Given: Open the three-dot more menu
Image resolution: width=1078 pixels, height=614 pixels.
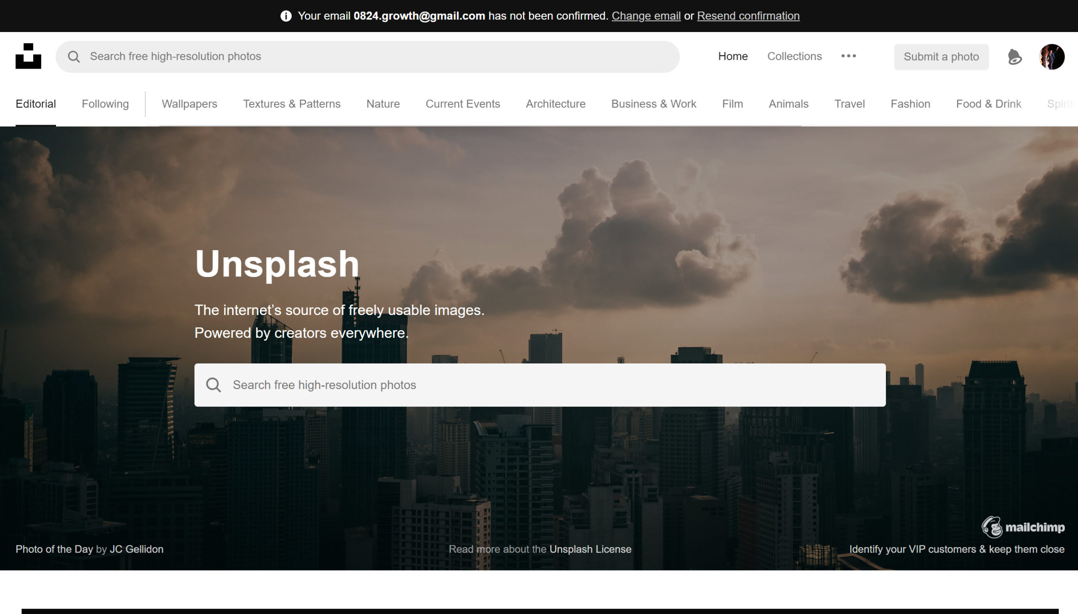Looking at the screenshot, I should click(x=848, y=56).
